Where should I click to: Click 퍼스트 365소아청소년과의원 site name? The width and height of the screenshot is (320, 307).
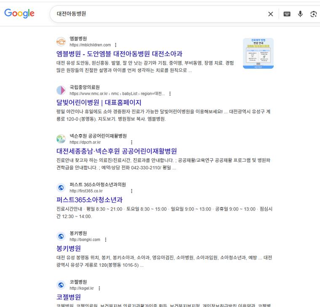point(98,185)
